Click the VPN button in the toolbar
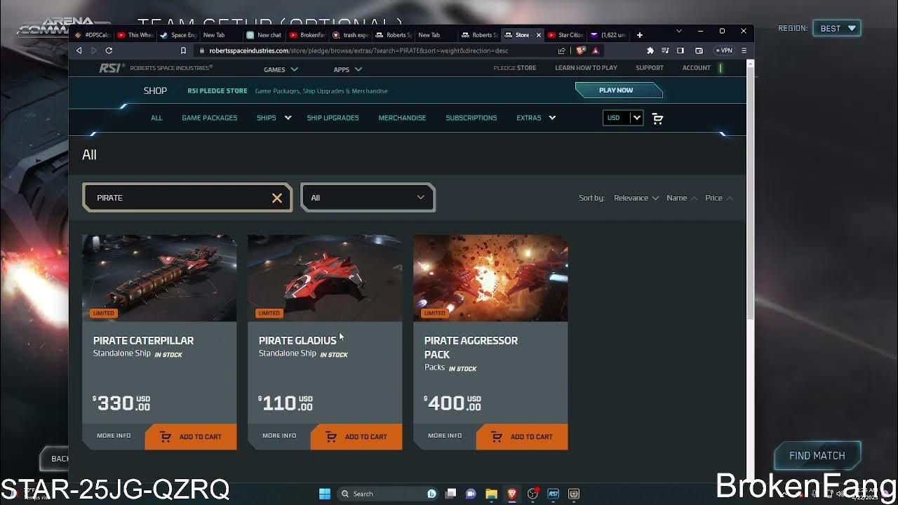898x505 pixels. (724, 50)
